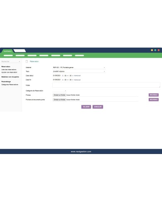The image size is (162, 202).
Task: Click NOUVEAU button in Fichiers et documents row
Action: pyautogui.click(x=154, y=100)
